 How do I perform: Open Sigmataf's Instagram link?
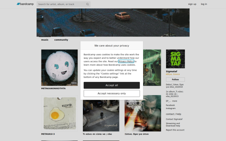point(171,108)
